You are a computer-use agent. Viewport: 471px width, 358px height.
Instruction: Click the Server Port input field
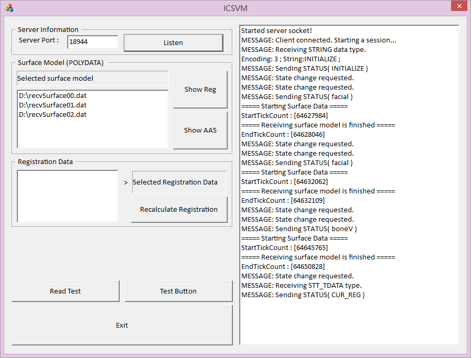pos(92,42)
